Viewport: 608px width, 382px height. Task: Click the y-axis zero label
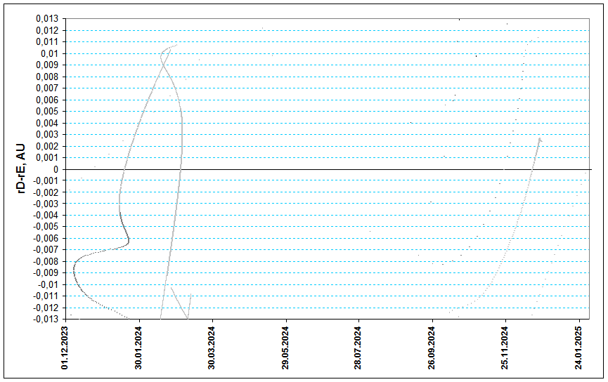pyautogui.click(x=56, y=169)
